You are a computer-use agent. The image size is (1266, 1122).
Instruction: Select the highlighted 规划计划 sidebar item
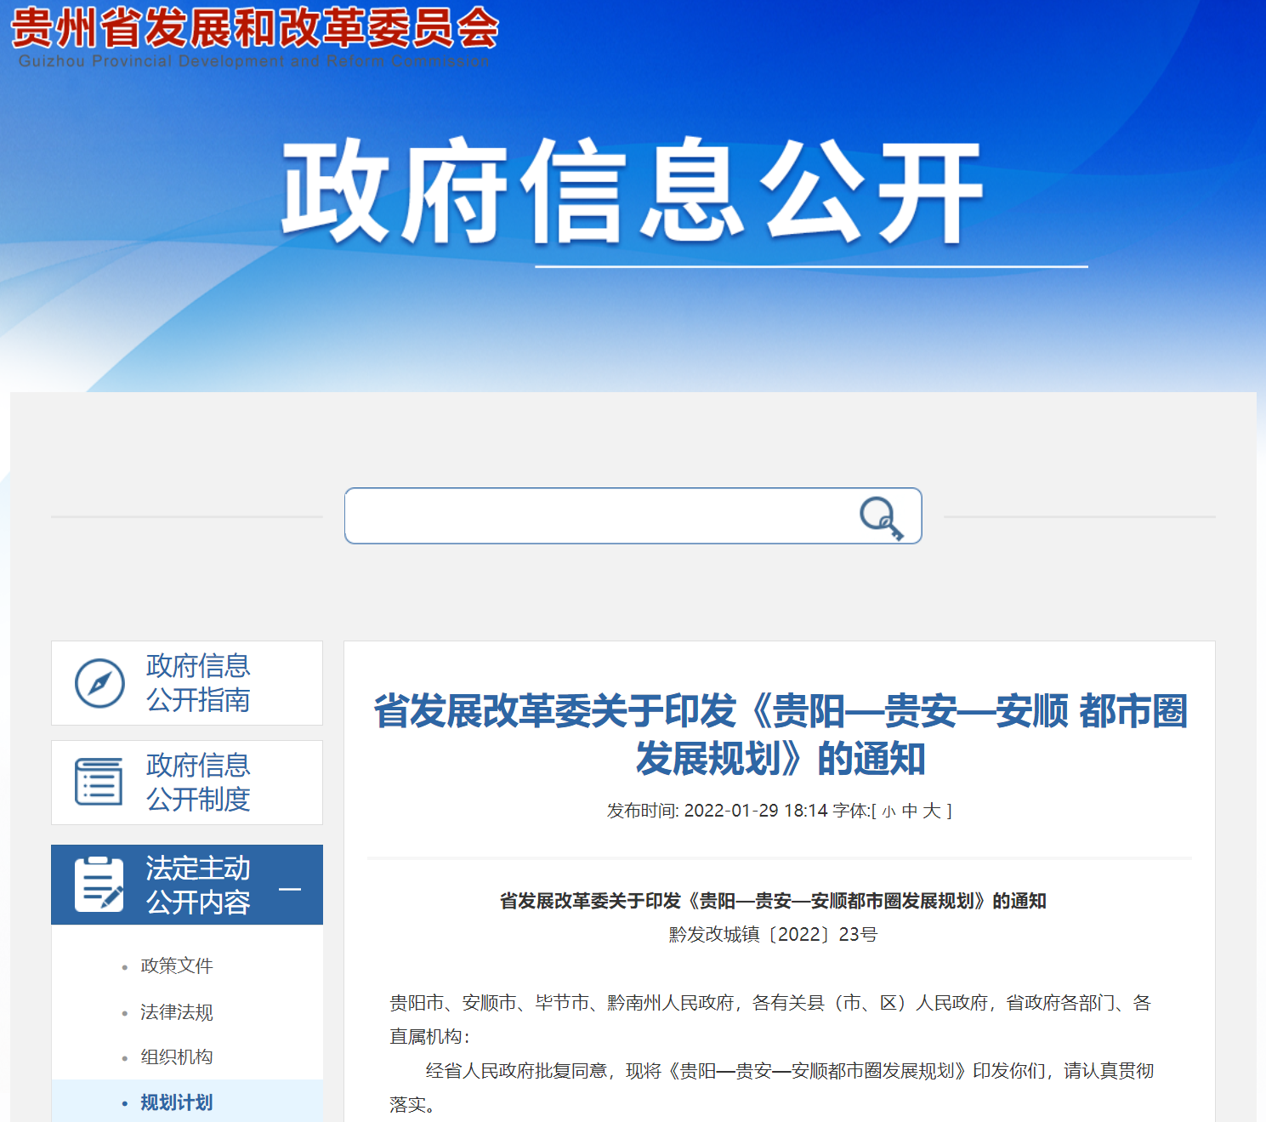(176, 1102)
